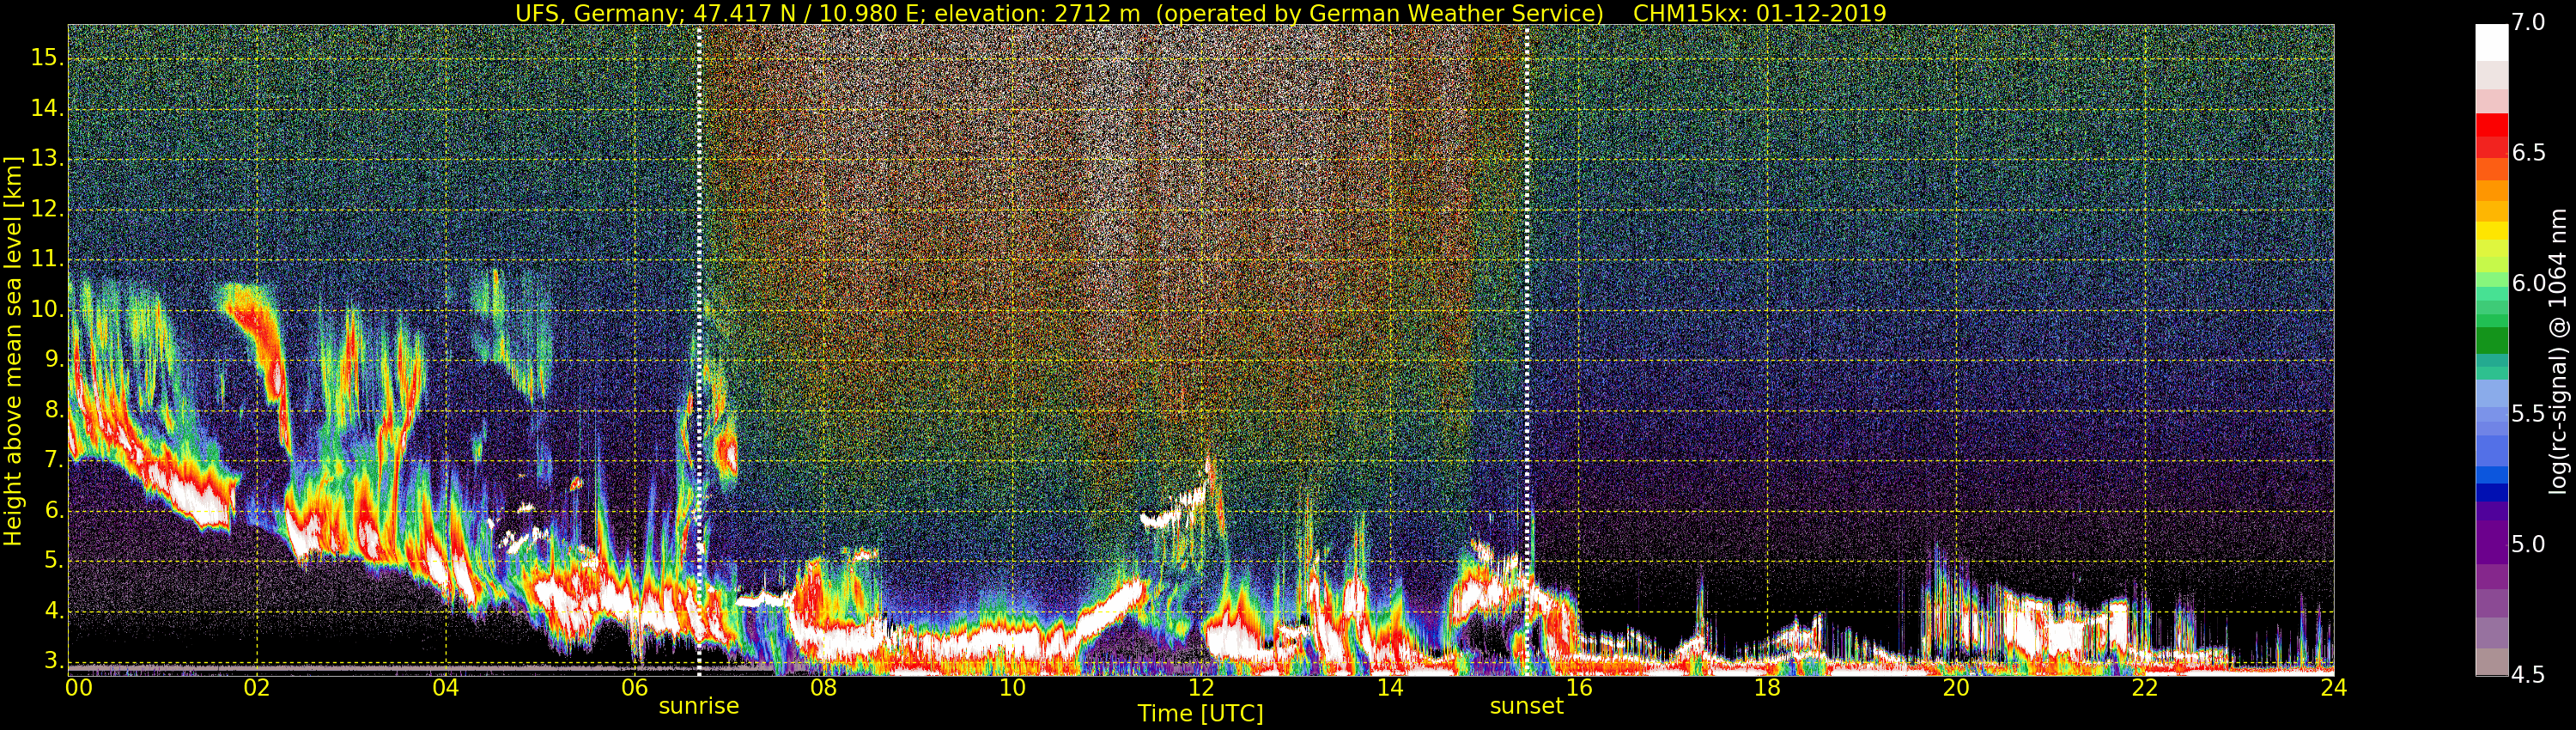Click the white dotted sunset line
The width and height of the screenshot is (2576, 730).
click(x=1526, y=350)
